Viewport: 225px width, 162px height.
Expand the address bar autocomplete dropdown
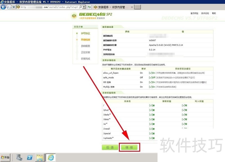[x=84, y=7]
